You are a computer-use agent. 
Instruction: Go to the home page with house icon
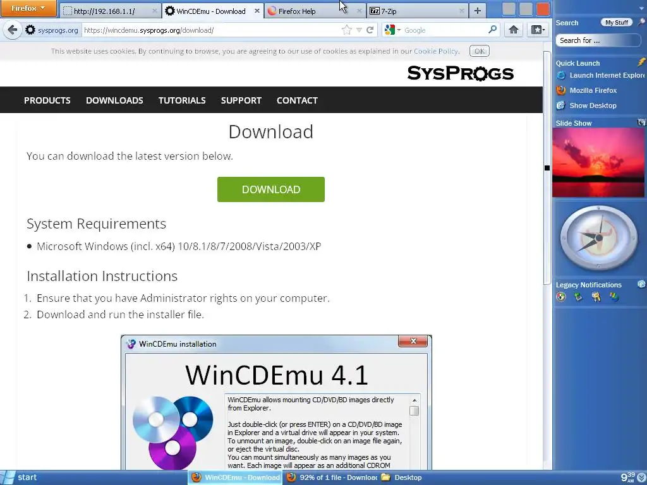point(513,30)
